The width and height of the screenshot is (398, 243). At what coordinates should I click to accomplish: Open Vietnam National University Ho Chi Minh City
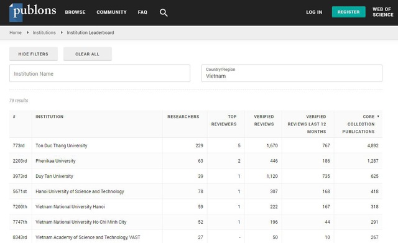(x=81, y=222)
